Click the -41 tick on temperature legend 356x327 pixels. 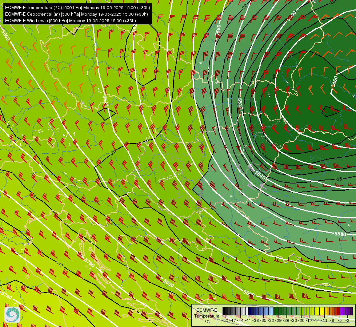click(x=248, y=320)
